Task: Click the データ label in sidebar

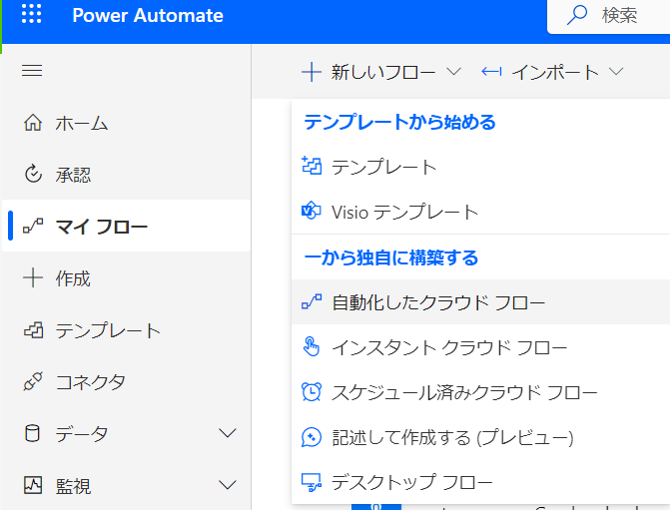Action: click(81, 433)
